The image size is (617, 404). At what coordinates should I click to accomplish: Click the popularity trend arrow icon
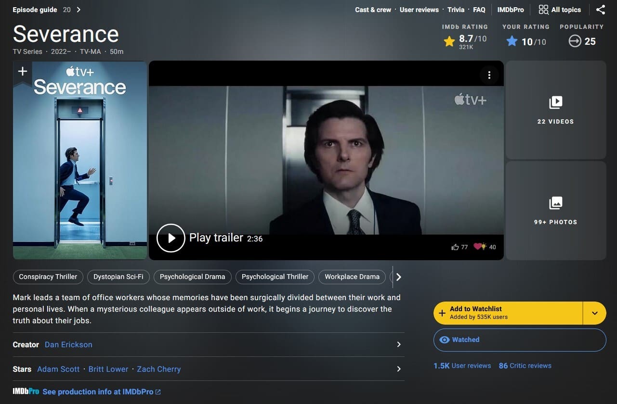click(x=575, y=41)
